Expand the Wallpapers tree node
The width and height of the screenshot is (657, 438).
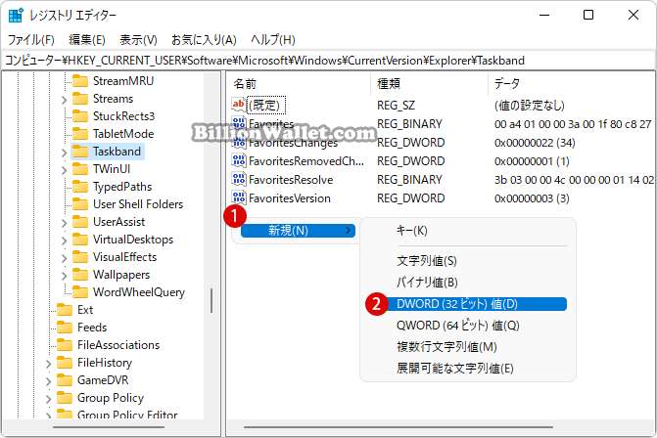coord(64,276)
